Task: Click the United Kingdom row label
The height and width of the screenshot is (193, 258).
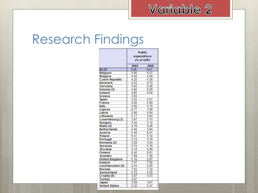Action: pos(111,159)
